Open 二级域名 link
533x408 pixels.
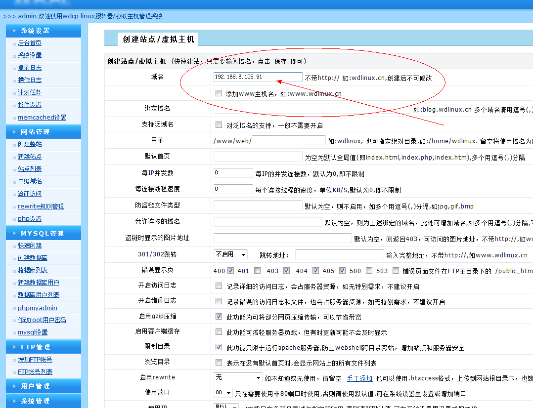pyautogui.click(x=30, y=181)
